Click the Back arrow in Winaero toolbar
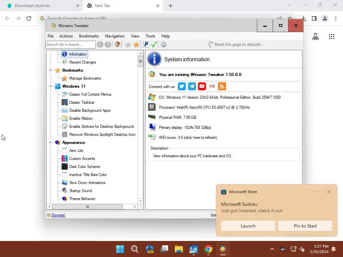343x257 pixels. click(100, 45)
